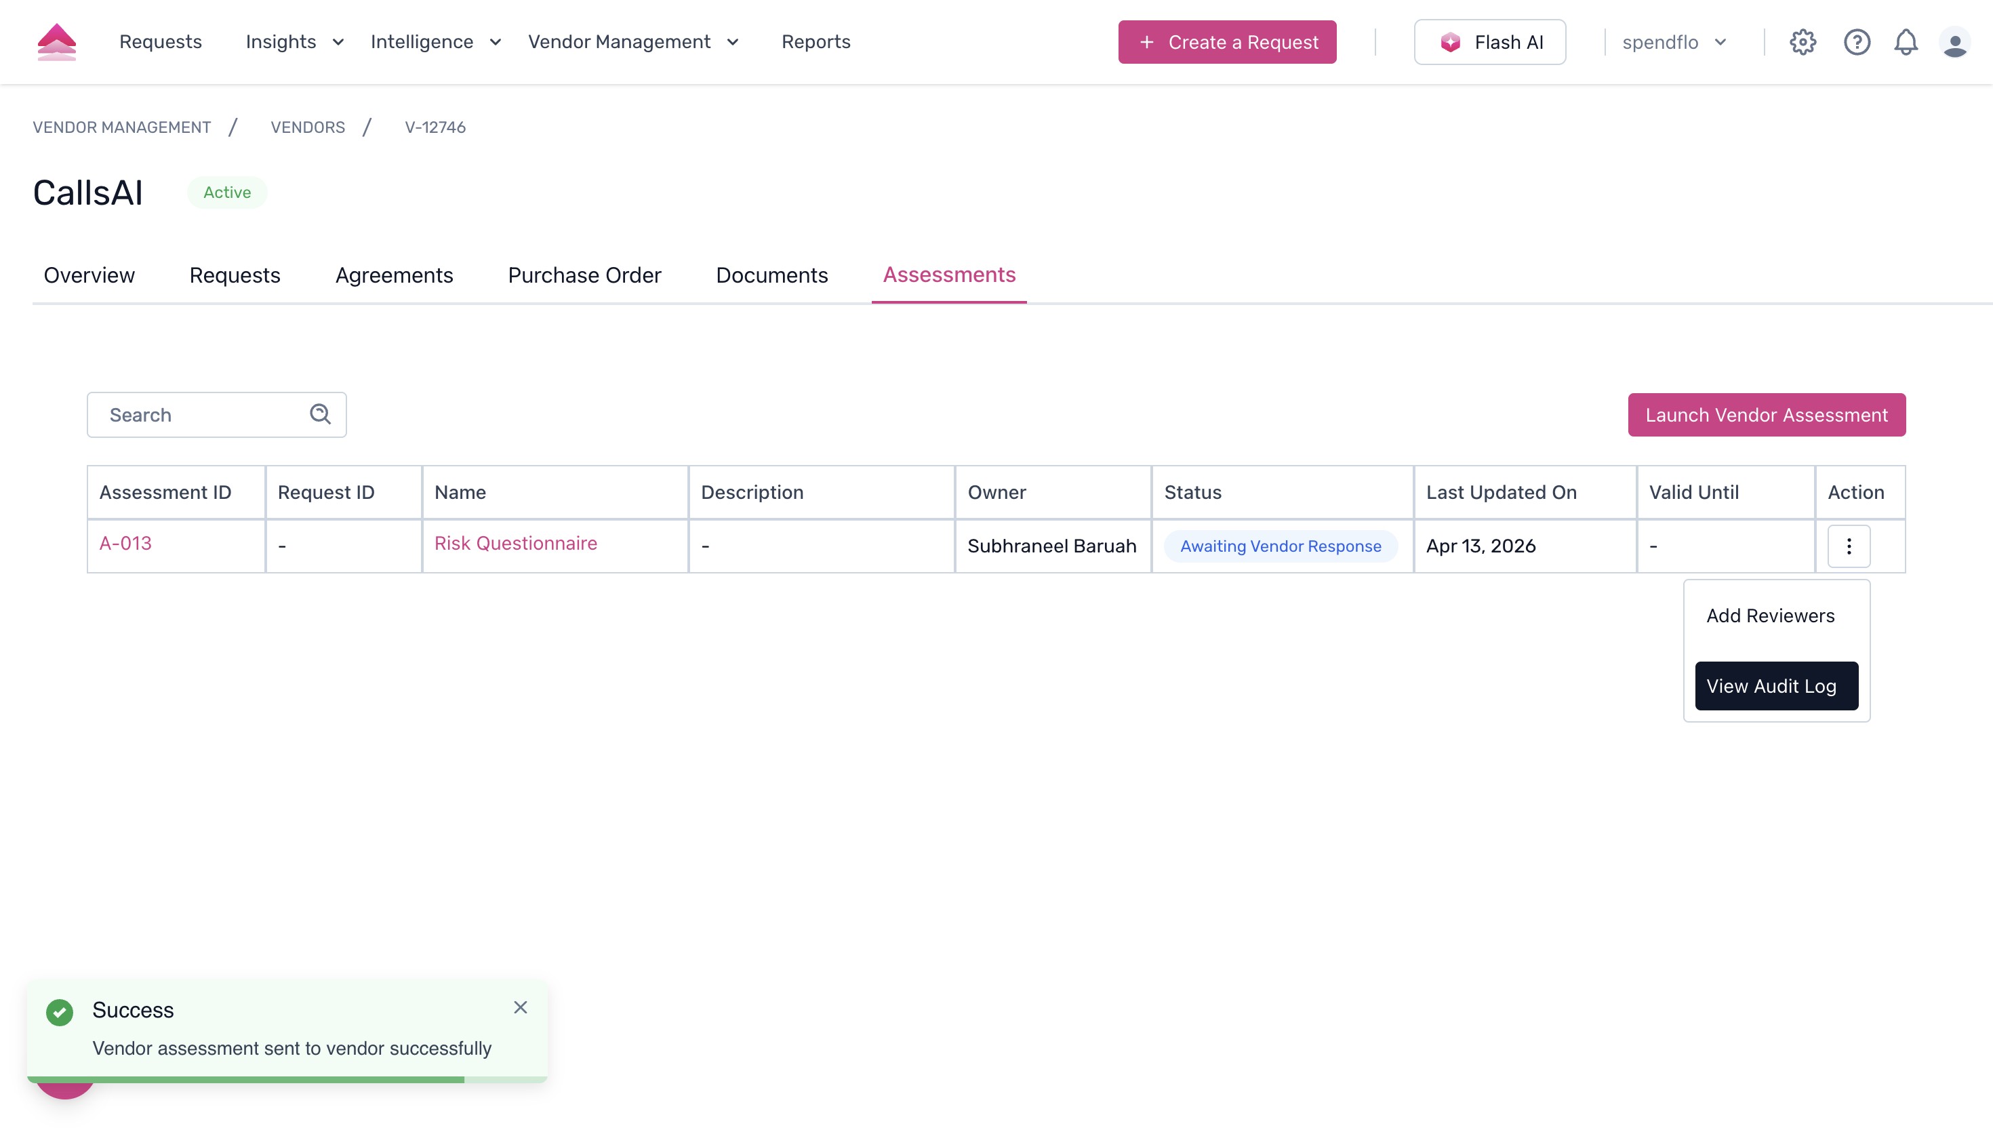Switch to the Documents tab
Screen dimensions: 1993x1132
(x=771, y=275)
